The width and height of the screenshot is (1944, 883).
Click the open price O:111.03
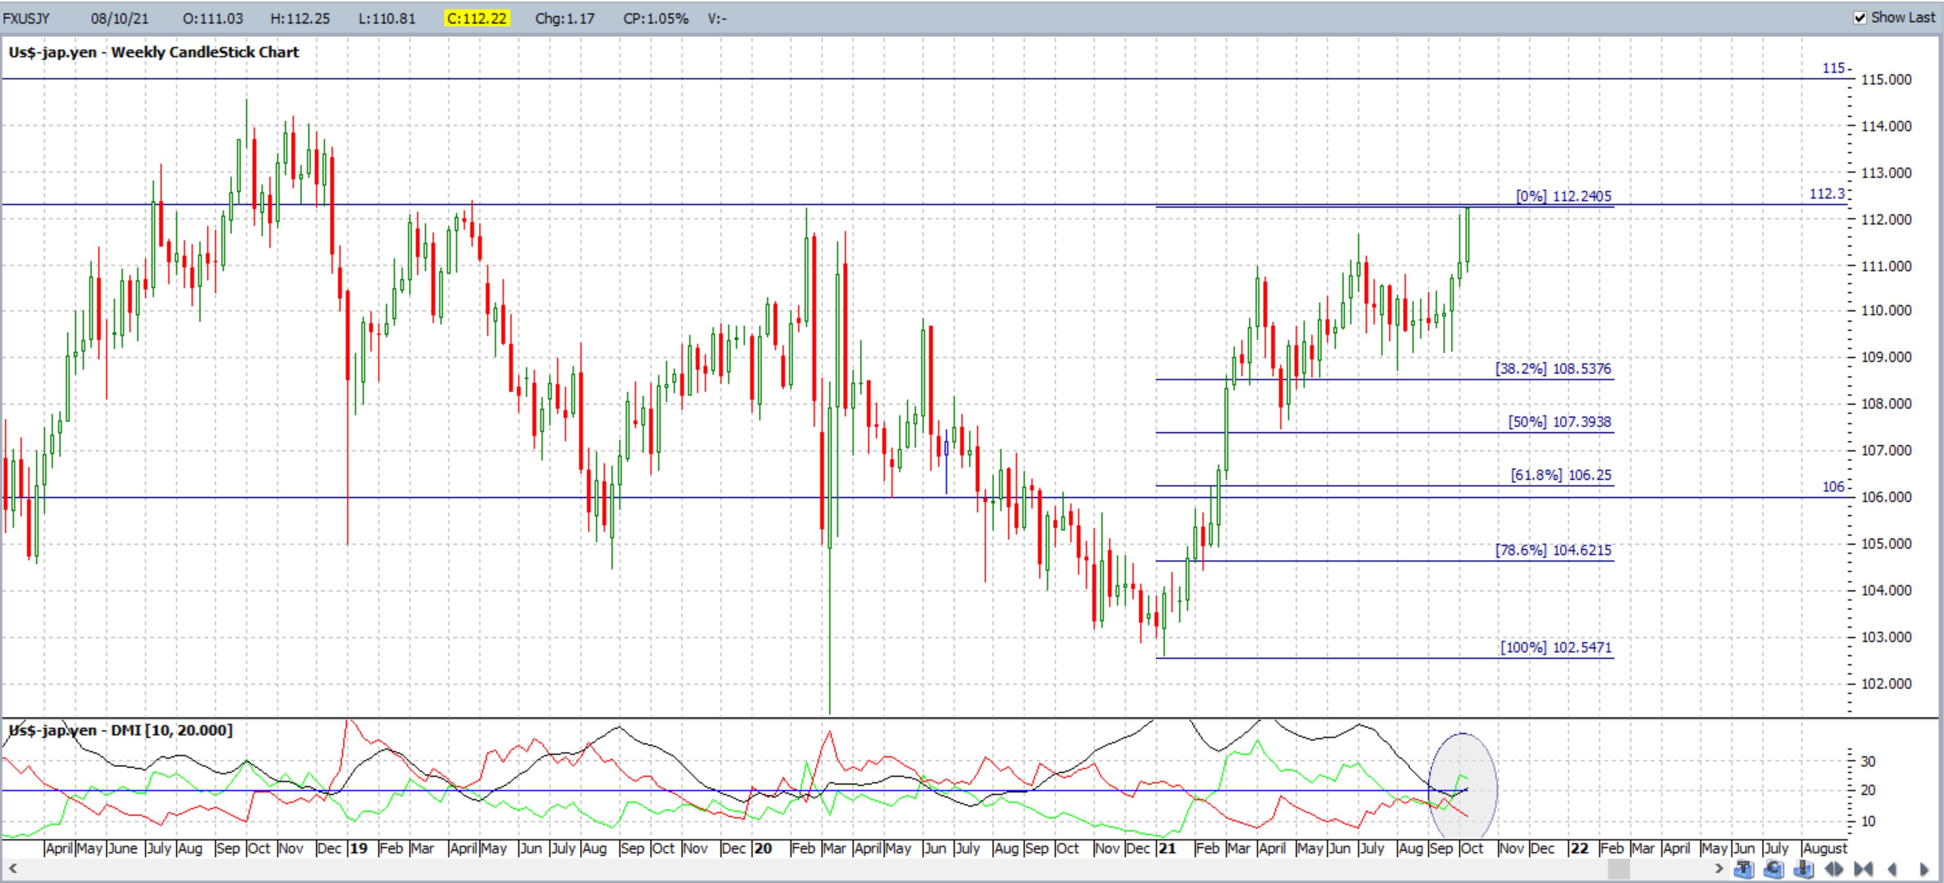pyautogui.click(x=213, y=18)
